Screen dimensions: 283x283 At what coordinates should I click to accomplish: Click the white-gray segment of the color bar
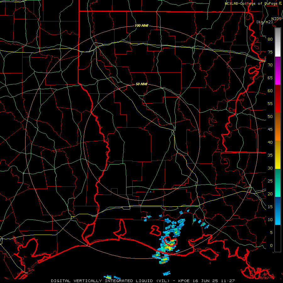tap(278, 42)
